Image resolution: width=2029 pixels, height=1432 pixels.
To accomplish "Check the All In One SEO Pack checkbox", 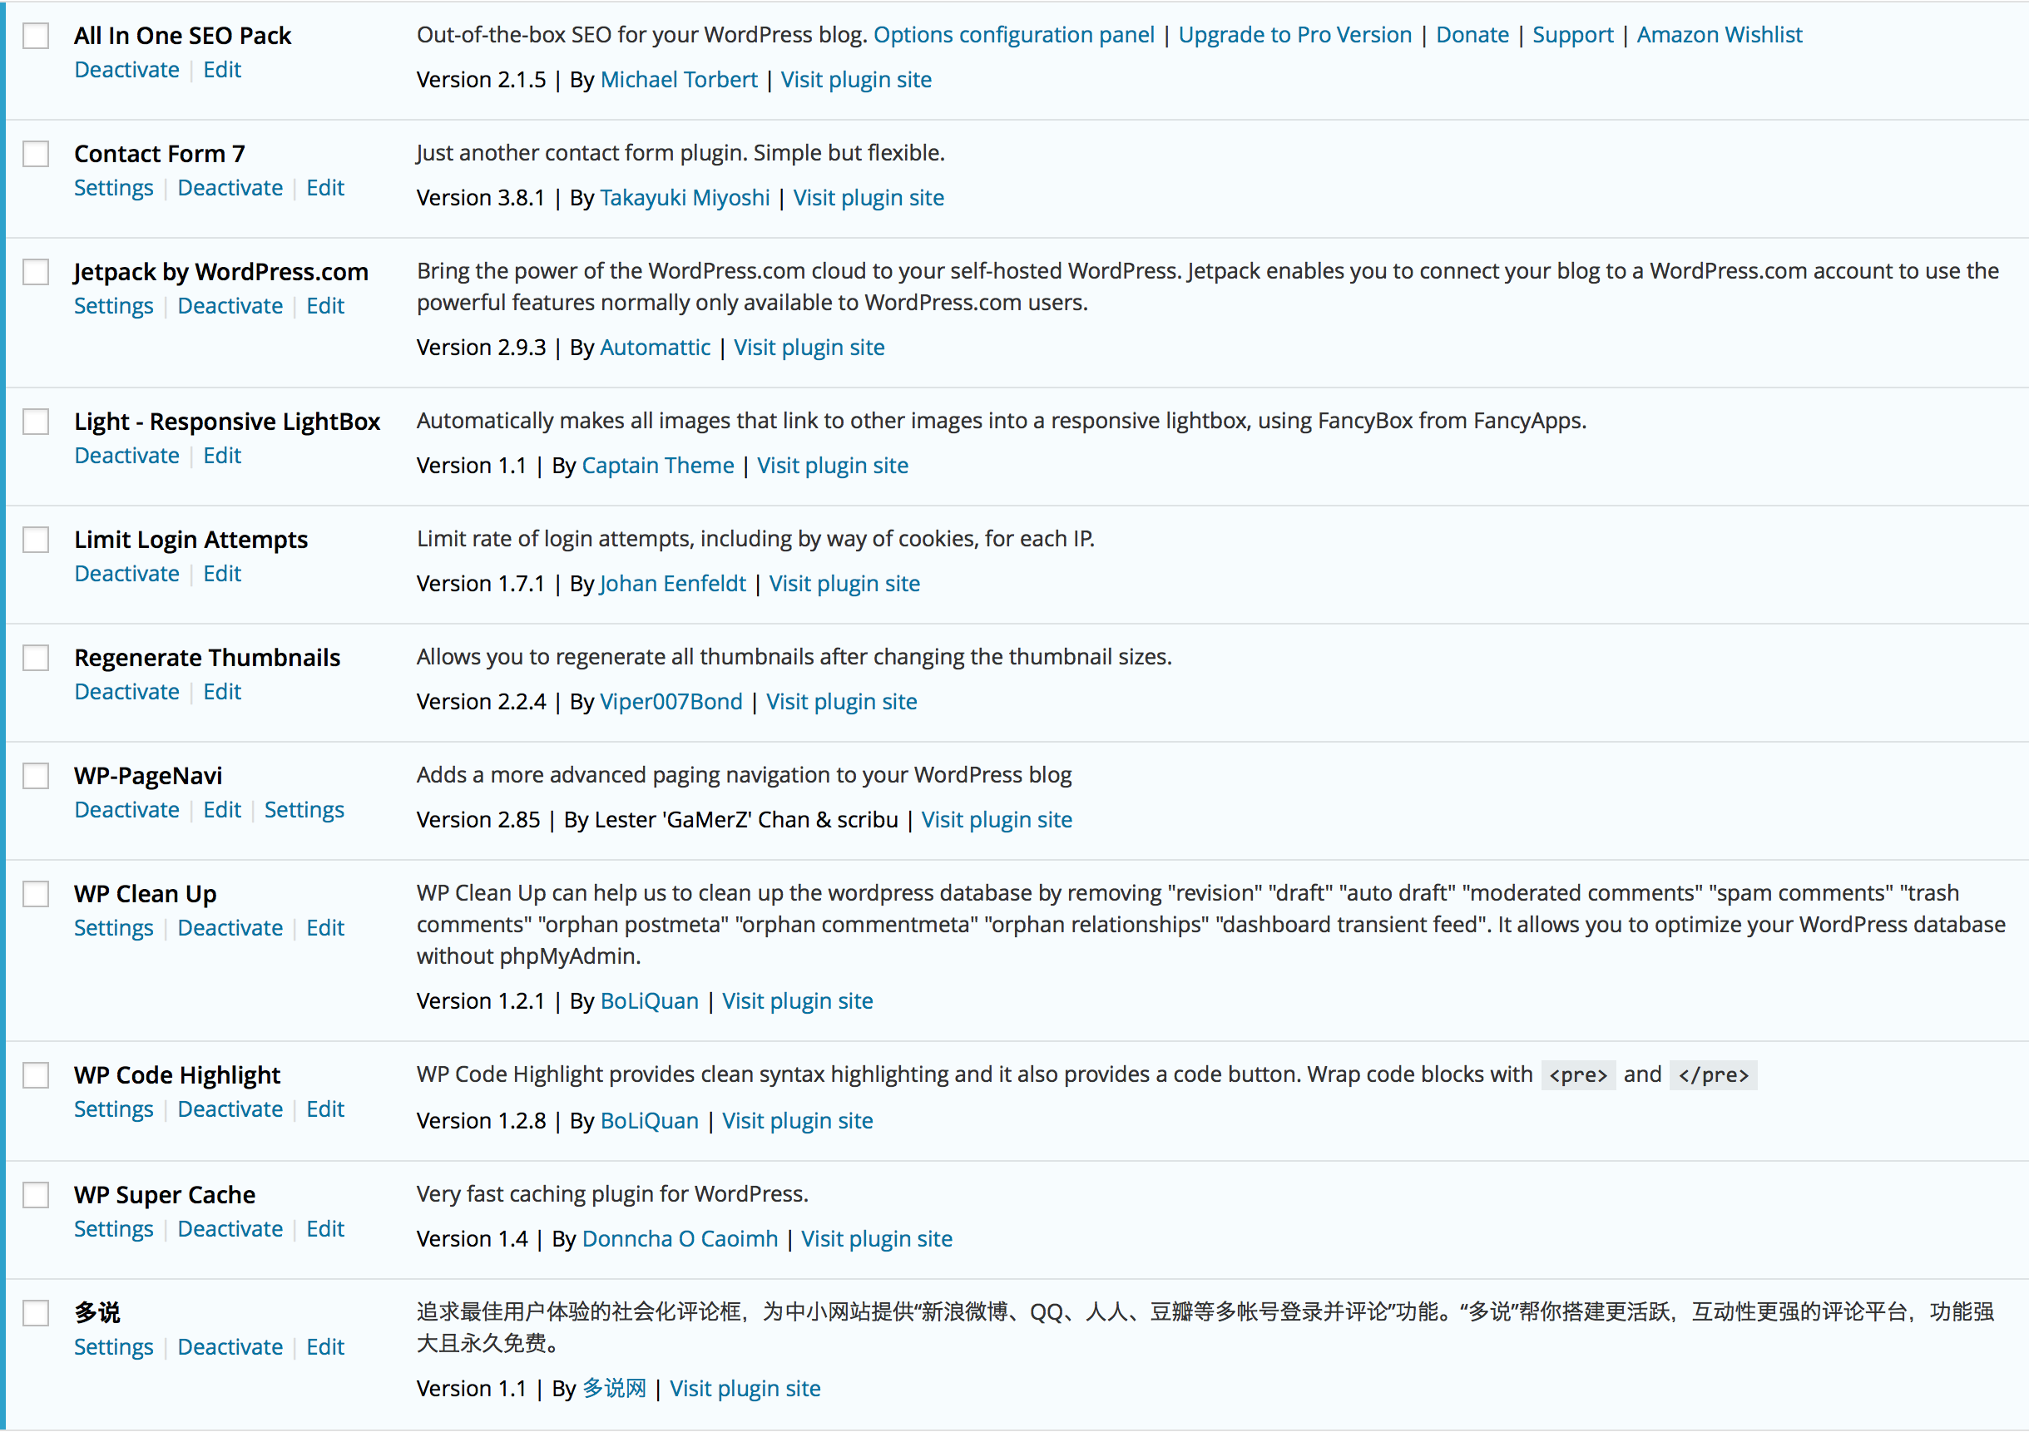I will pyautogui.click(x=35, y=37).
